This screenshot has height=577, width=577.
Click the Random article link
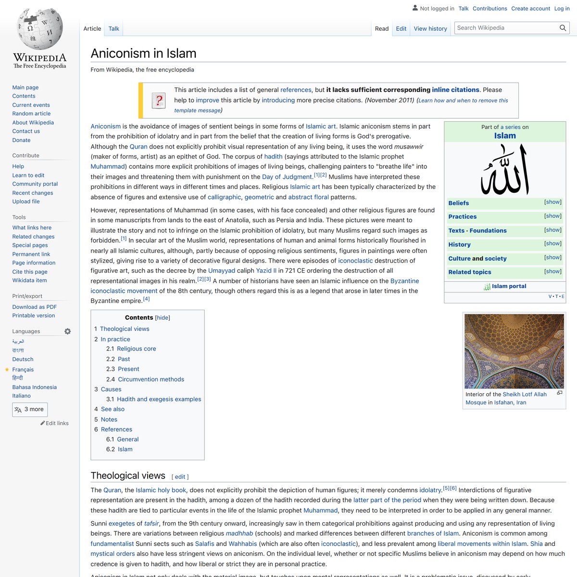pyautogui.click(x=31, y=113)
